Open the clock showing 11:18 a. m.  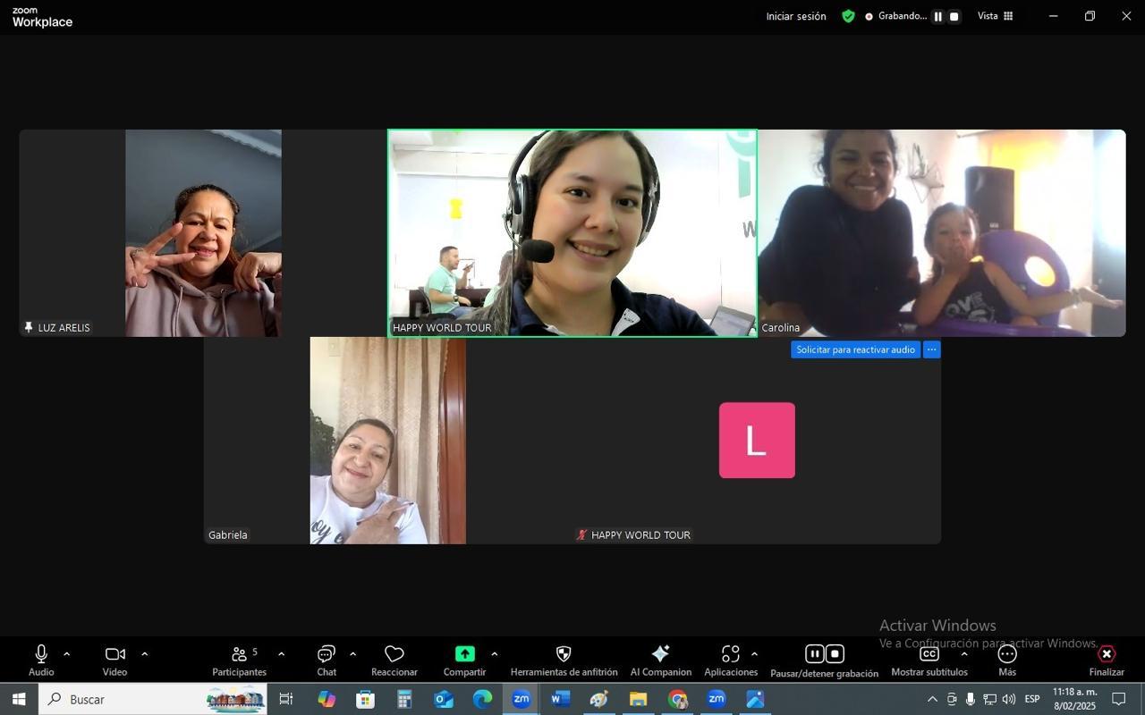(1074, 699)
